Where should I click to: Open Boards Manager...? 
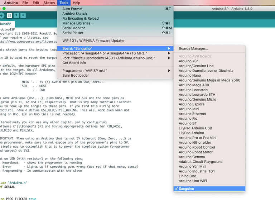tap(193, 48)
